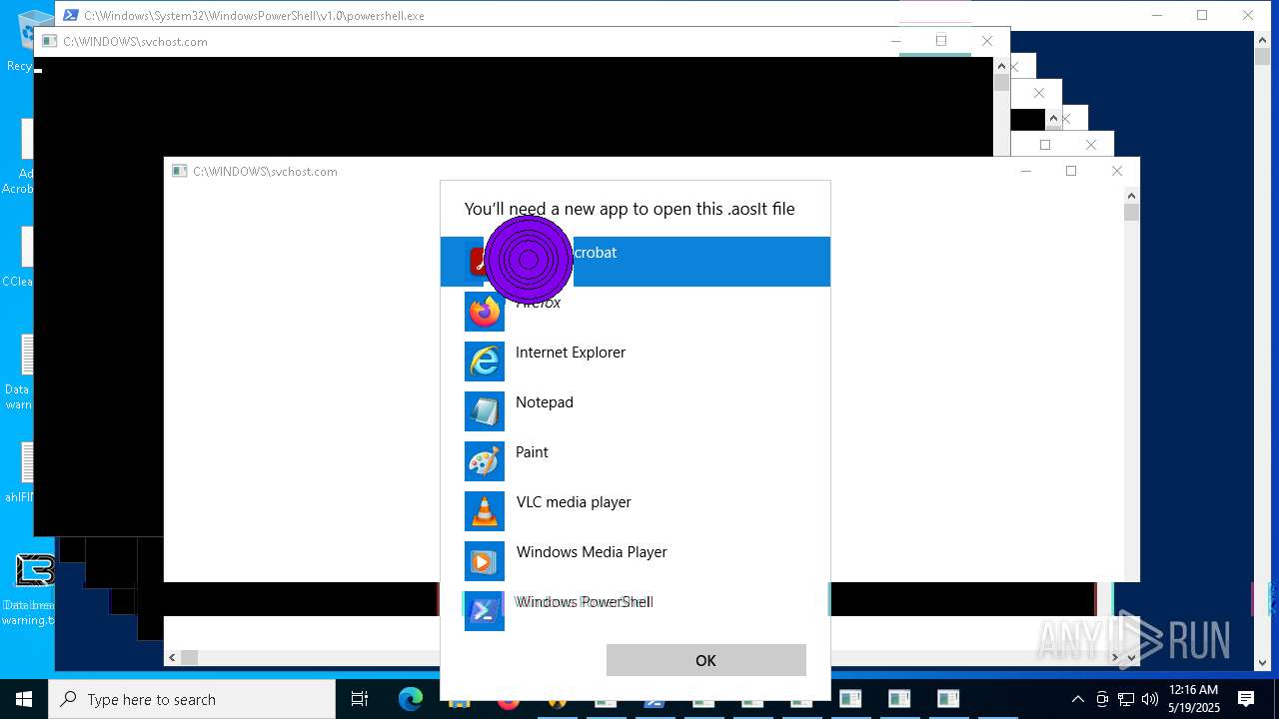Maximize the front svchost.com window

click(x=1071, y=171)
